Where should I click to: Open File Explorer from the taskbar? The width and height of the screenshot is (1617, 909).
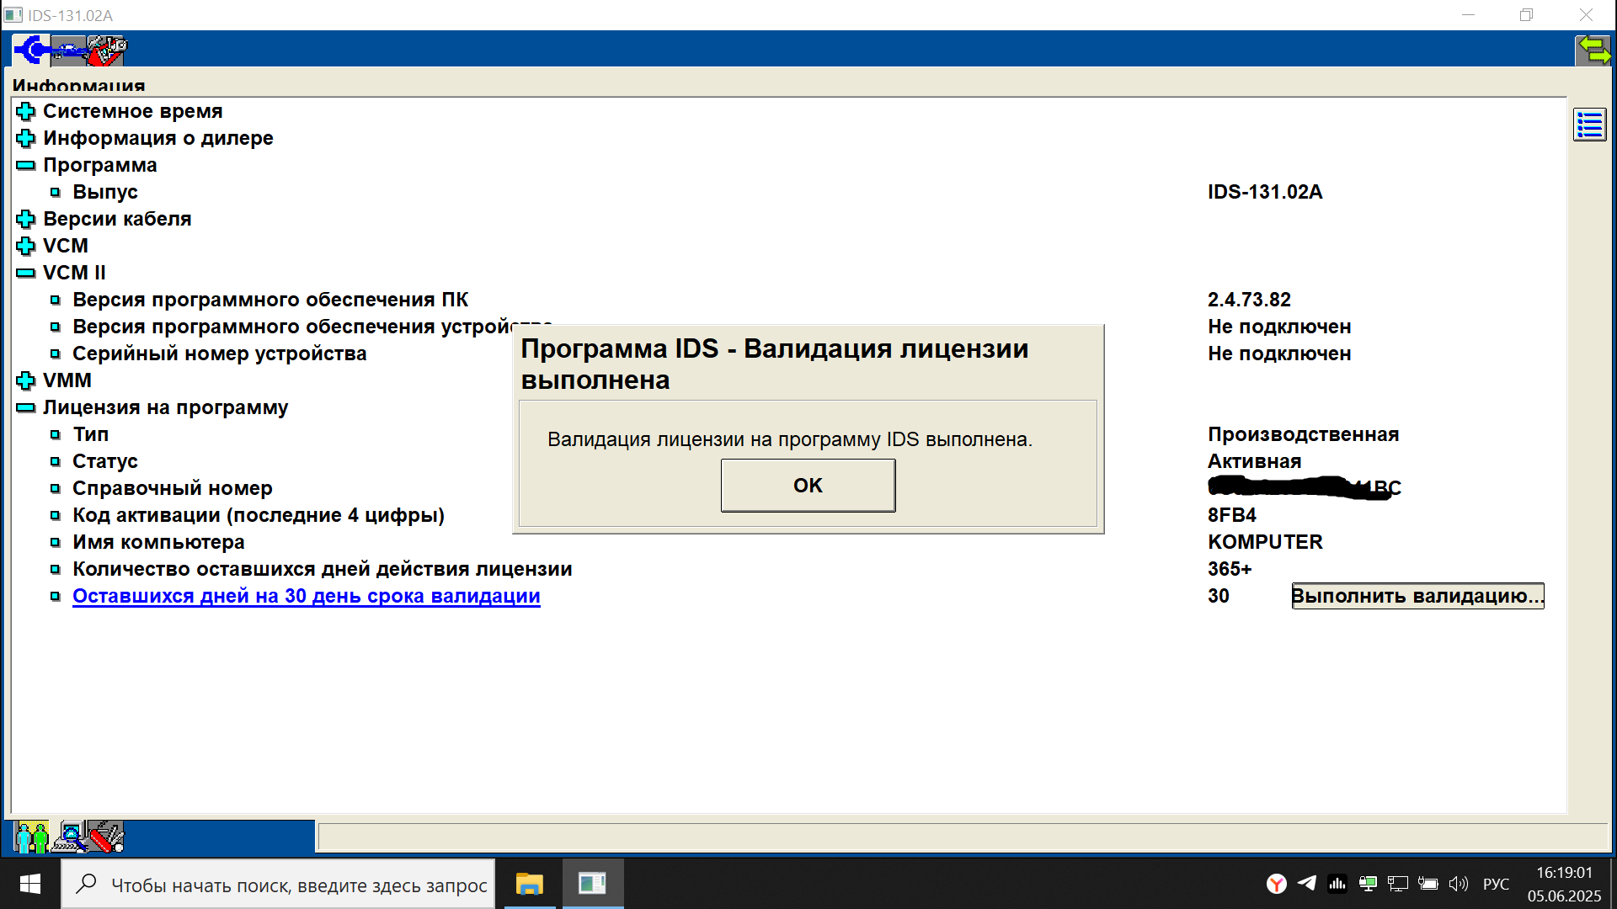tap(530, 884)
